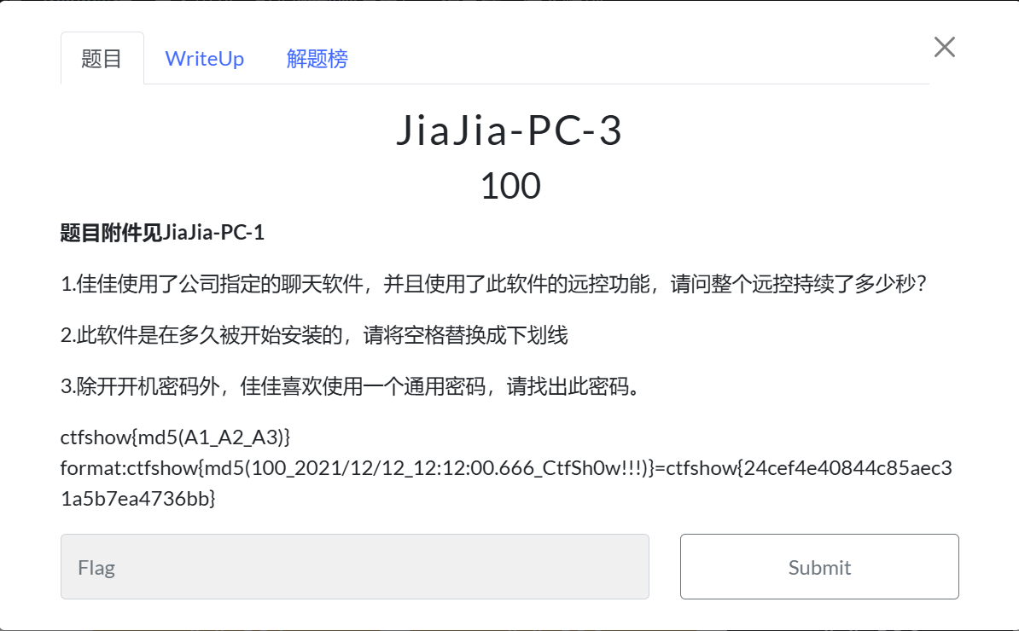Click the 下划线 text in question 2

[538, 335]
